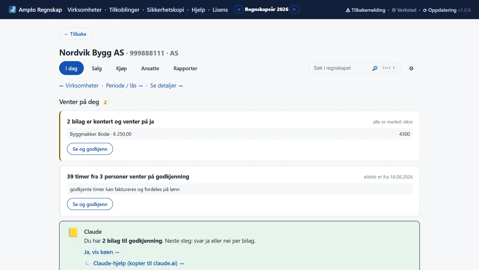Switch to the Ansatte tab
479x270 pixels.
pos(150,68)
